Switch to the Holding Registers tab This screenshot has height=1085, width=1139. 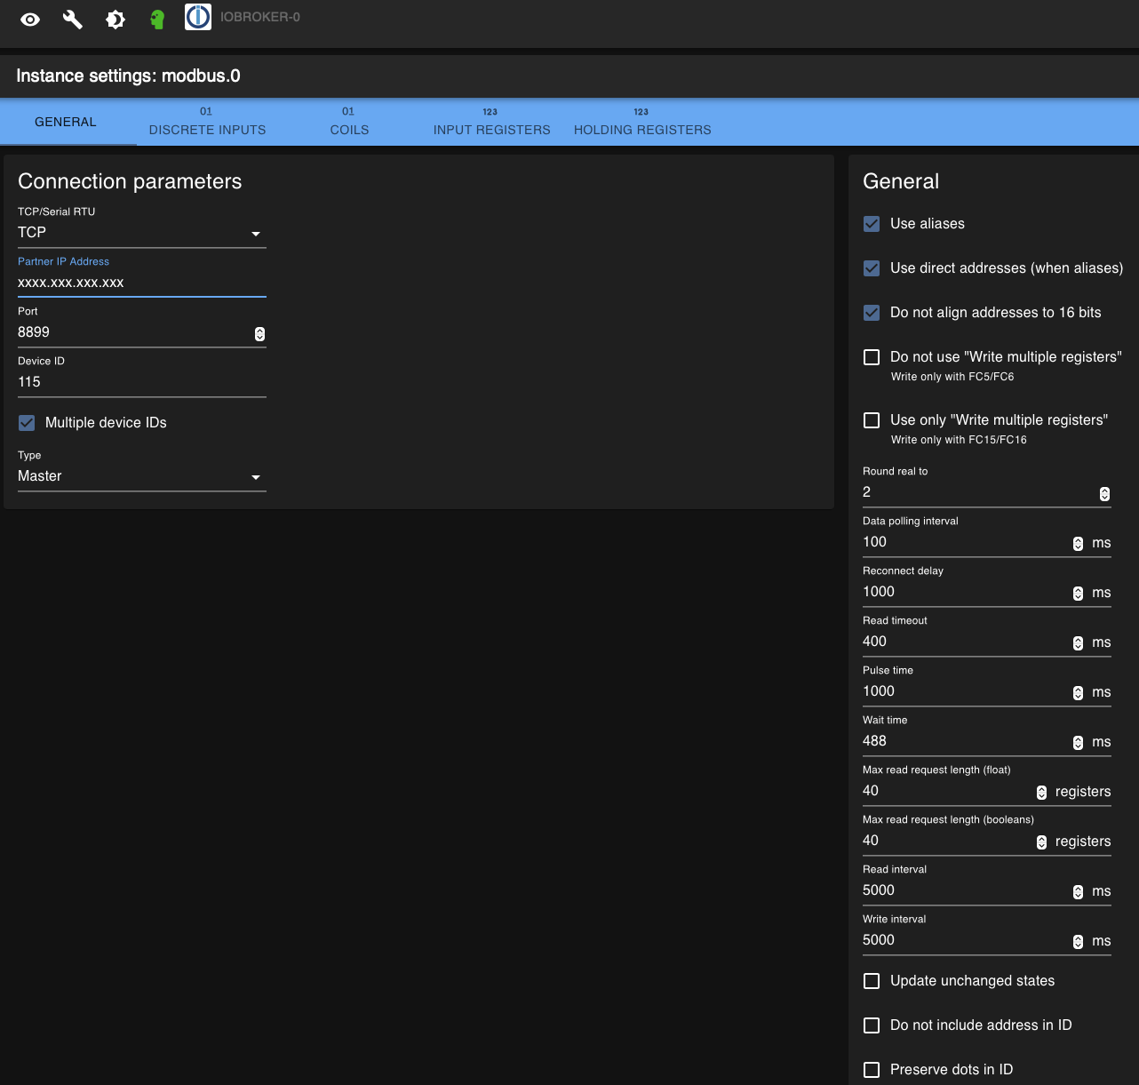coord(642,122)
